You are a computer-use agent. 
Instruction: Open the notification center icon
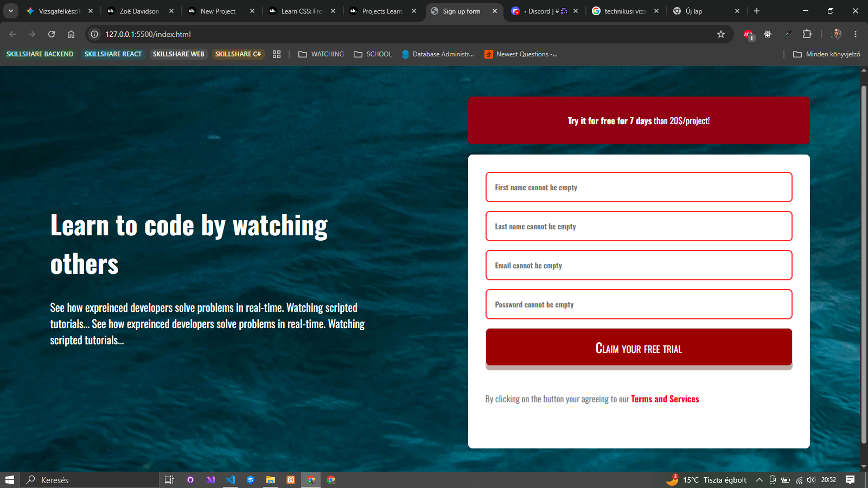click(850, 480)
